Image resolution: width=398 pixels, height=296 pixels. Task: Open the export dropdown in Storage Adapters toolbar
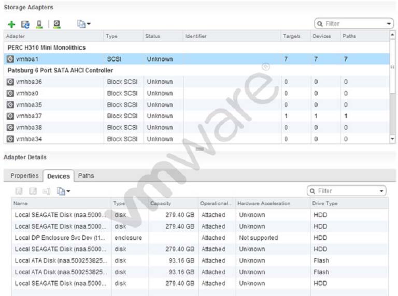coord(83,24)
